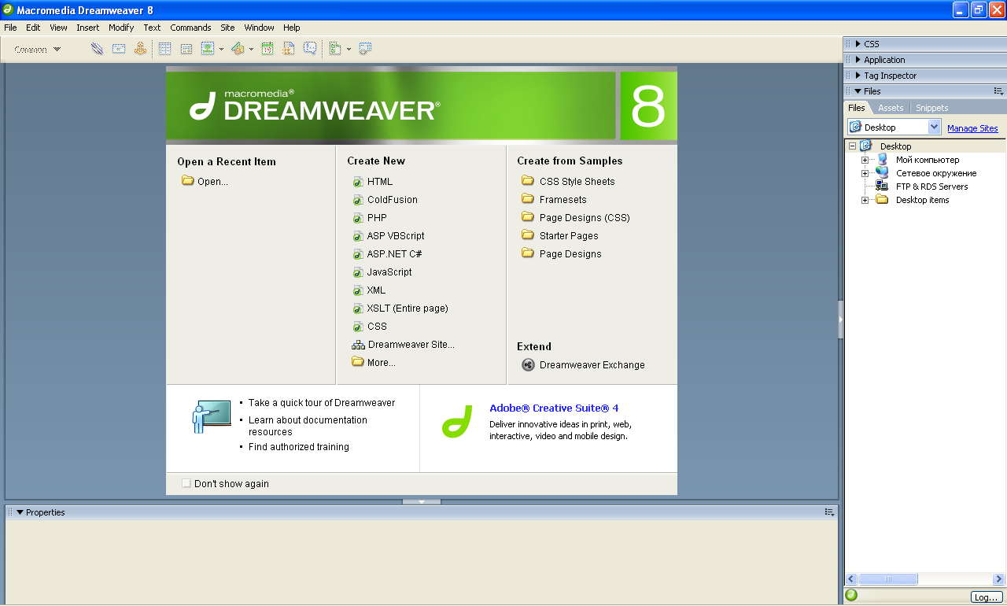Viewport: 1007px width, 606px height.
Task: Click the right panel collapse handle
Action: pos(840,320)
